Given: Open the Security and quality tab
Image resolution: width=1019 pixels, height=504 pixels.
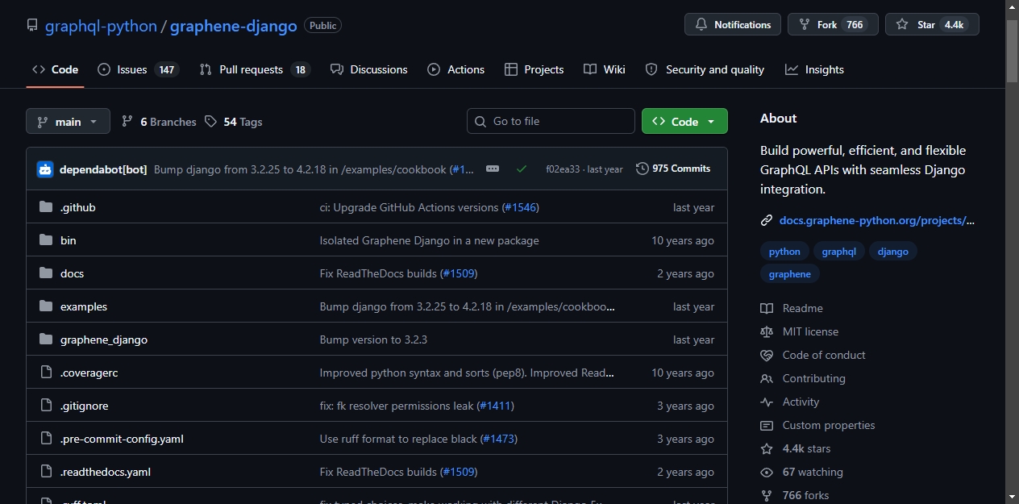Looking at the screenshot, I should [x=705, y=69].
